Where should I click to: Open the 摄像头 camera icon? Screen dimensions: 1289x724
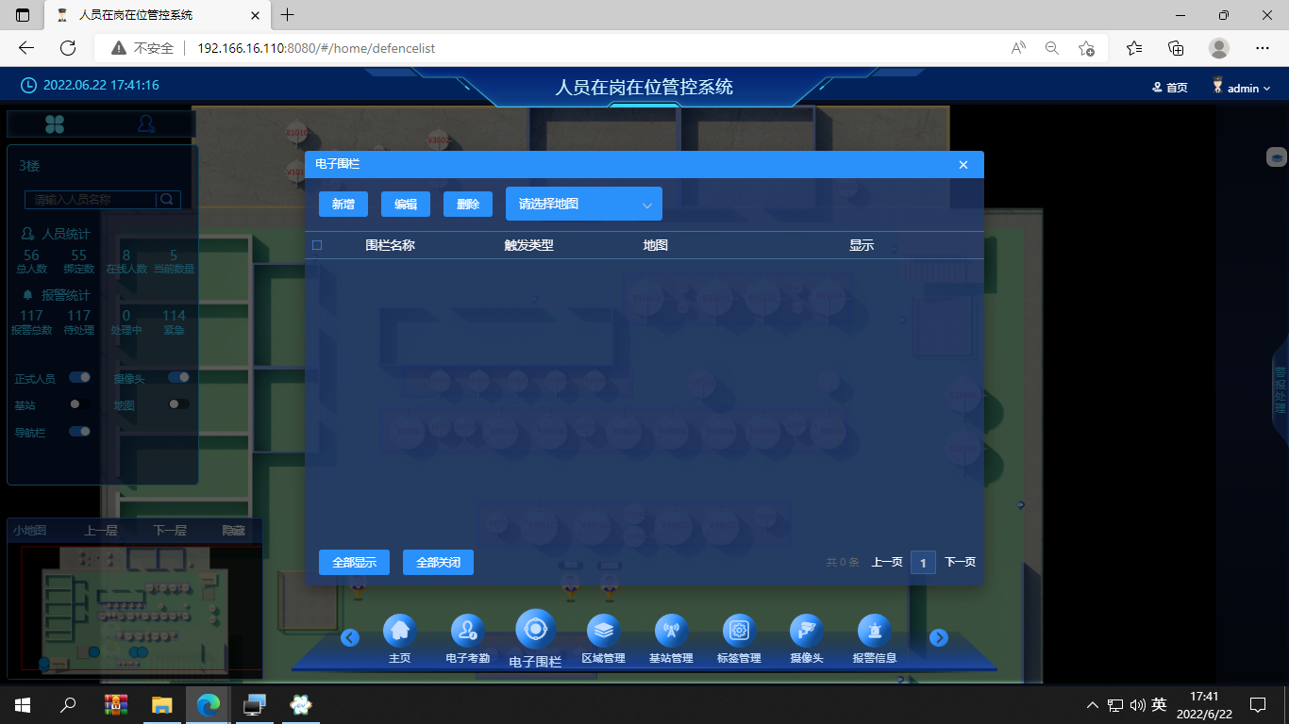point(807,631)
